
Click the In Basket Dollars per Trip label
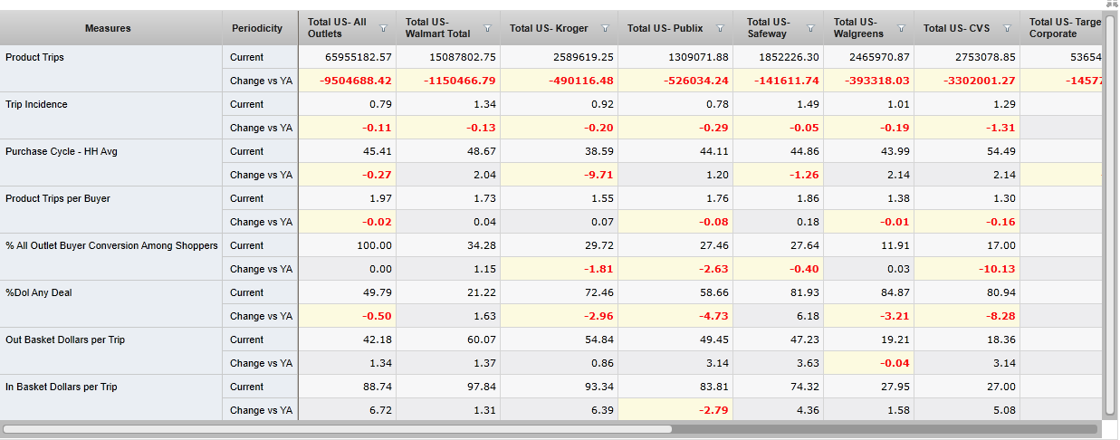[61, 387]
